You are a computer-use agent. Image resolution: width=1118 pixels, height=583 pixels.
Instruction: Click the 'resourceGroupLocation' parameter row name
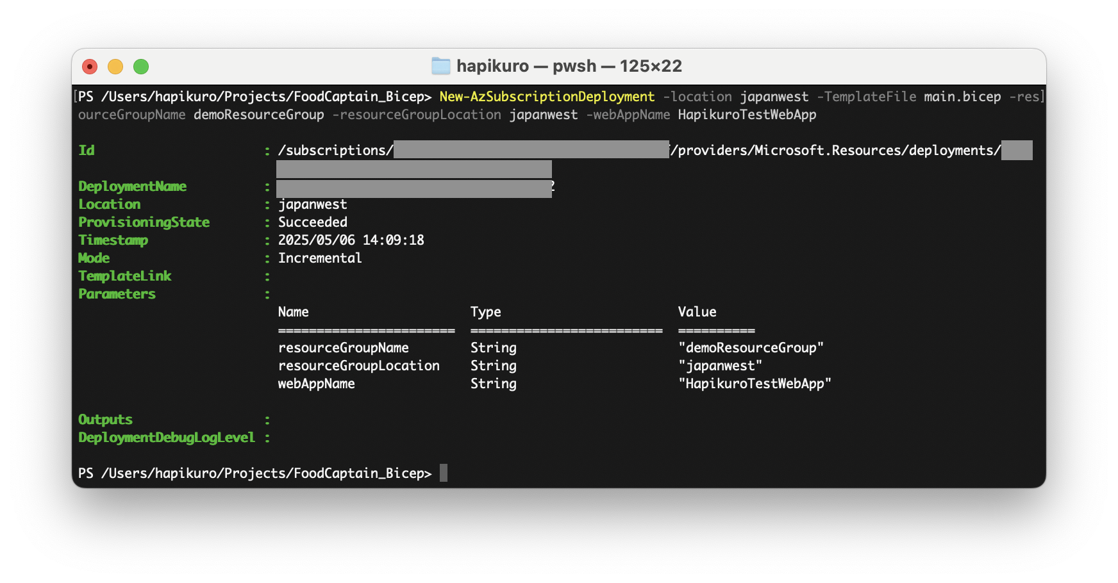click(x=359, y=366)
